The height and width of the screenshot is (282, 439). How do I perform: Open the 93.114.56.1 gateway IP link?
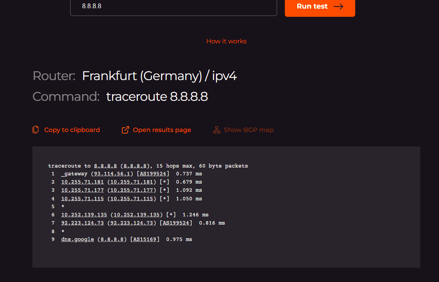point(112,174)
